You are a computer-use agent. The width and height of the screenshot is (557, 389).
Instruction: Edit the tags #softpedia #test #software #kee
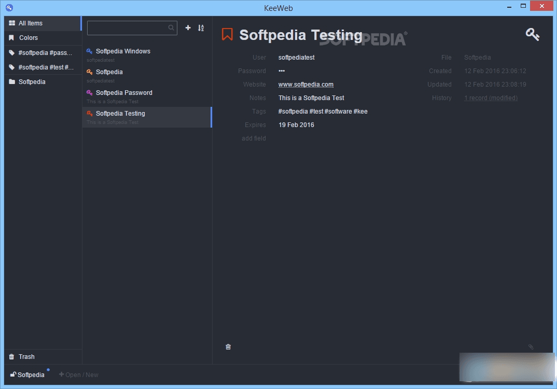pos(323,112)
